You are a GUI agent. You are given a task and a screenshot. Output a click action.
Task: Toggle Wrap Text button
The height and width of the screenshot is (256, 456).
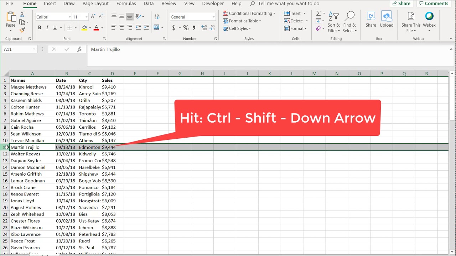coord(156,16)
